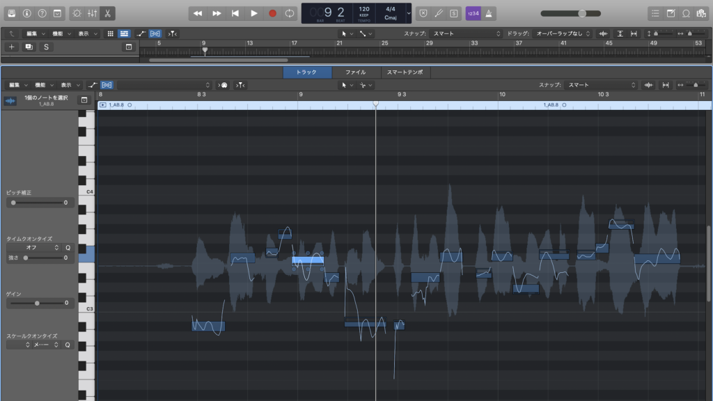Toggle the editor Flex button
The height and width of the screenshot is (401, 713).
107,85
